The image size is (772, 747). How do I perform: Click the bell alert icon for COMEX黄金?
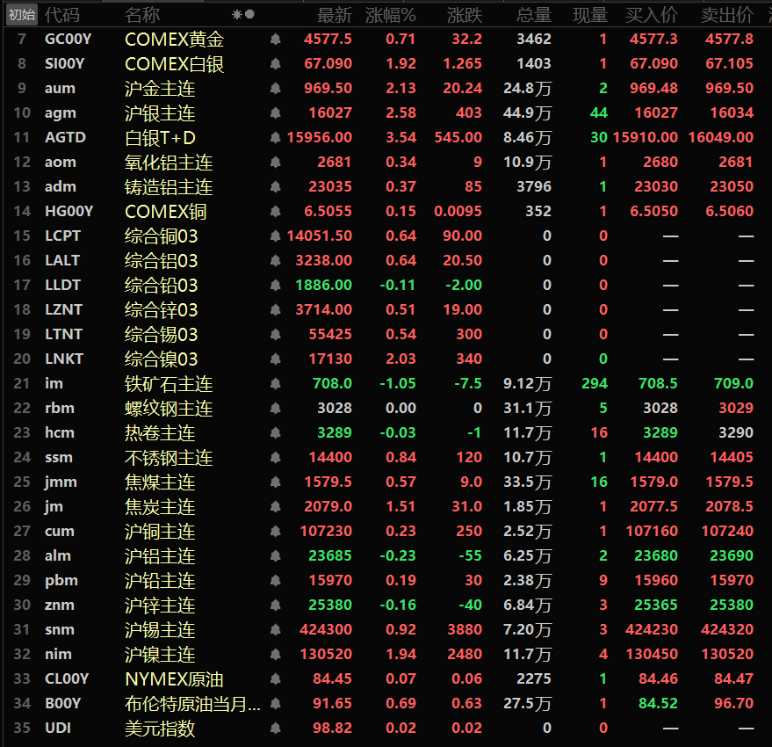[x=275, y=39]
